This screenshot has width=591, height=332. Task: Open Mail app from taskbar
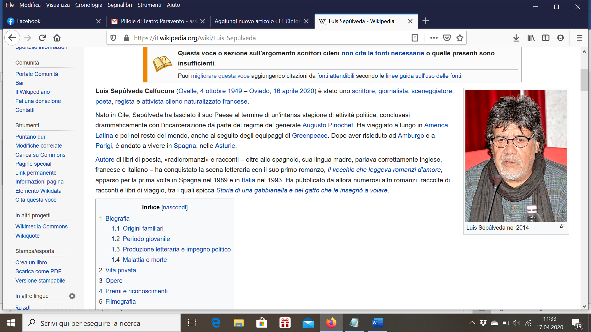308,323
